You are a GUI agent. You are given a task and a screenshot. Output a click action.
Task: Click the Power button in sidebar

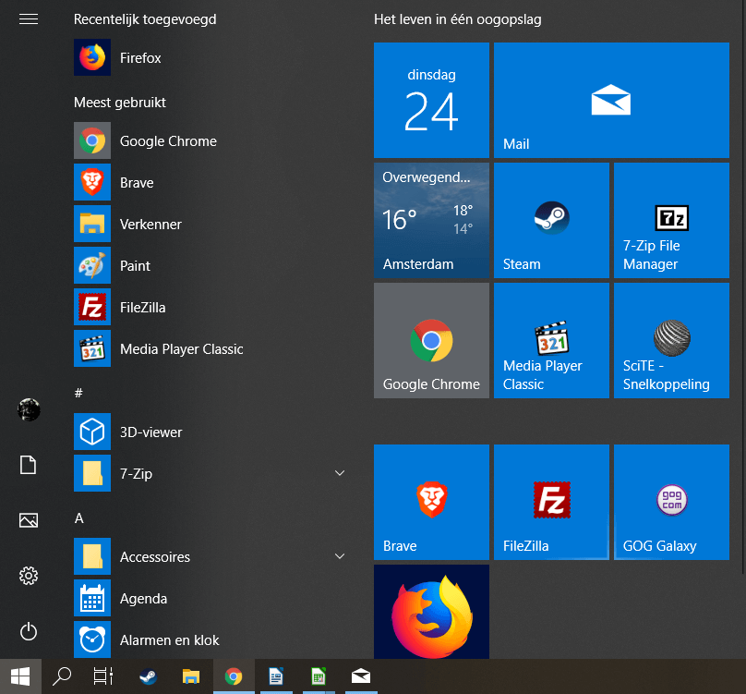coord(29,631)
